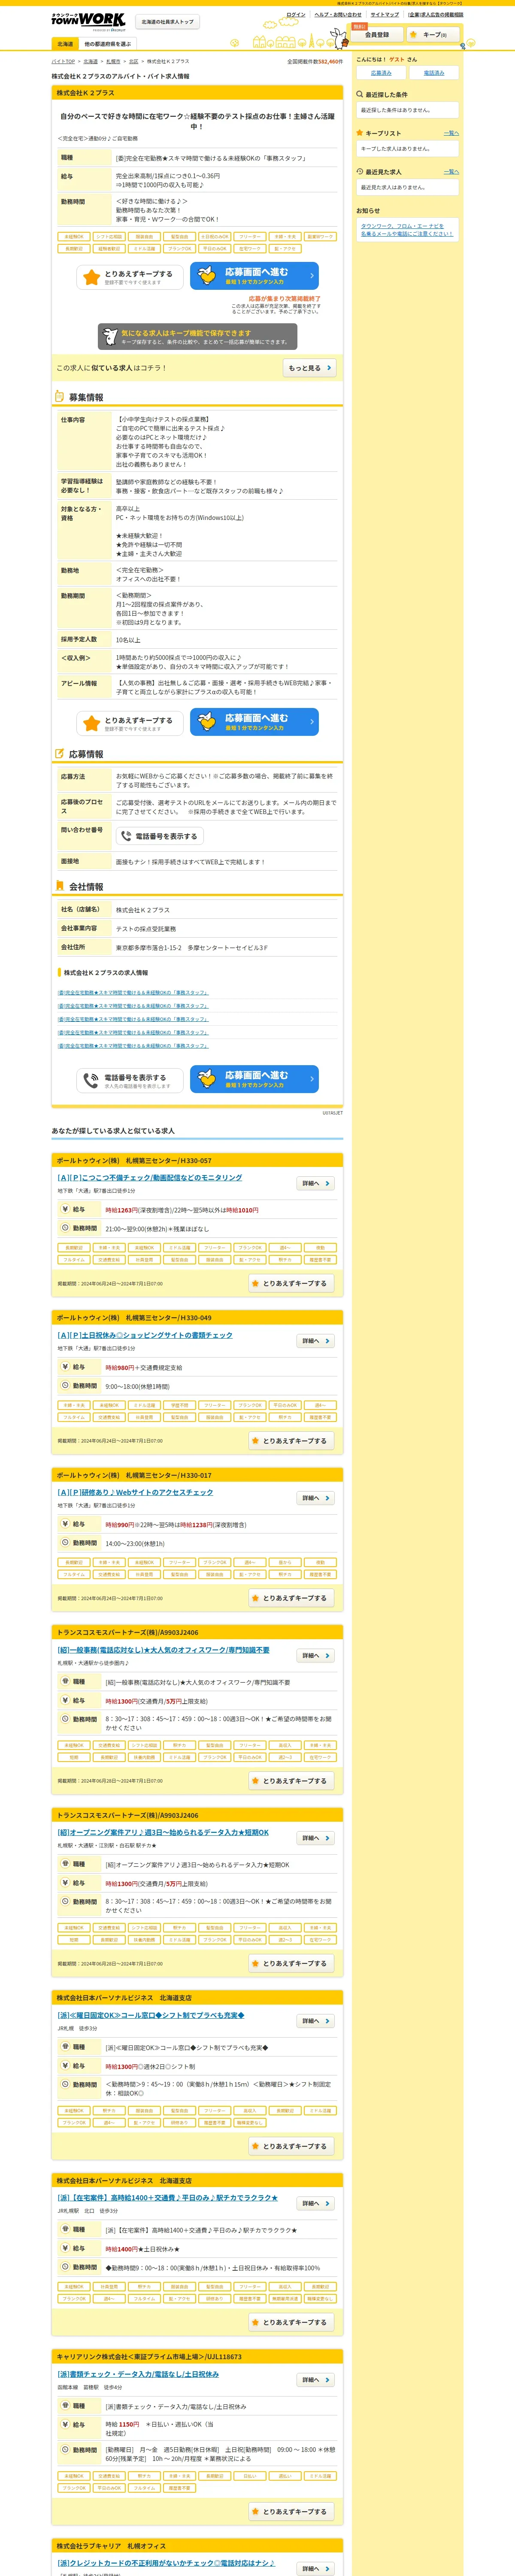Keep the キャリアリンク 書類チェック job
The image size is (515, 2576).
coord(291,2512)
